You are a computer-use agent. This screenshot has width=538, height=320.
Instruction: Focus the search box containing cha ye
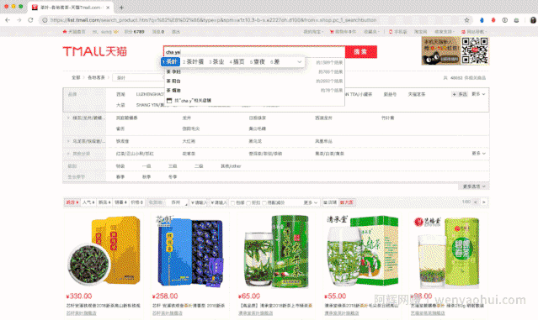tap(254, 52)
